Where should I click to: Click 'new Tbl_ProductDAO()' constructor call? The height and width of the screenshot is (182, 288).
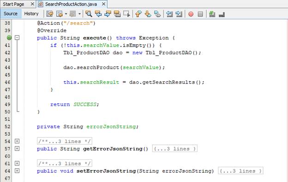(x=165, y=53)
